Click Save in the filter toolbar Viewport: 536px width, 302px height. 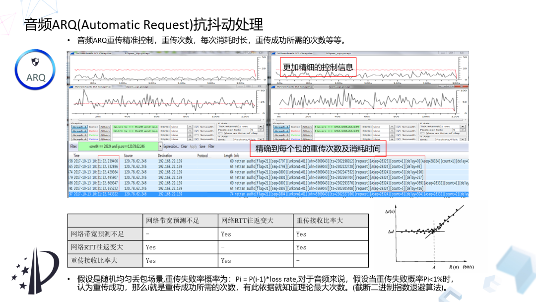pos(203,147)
